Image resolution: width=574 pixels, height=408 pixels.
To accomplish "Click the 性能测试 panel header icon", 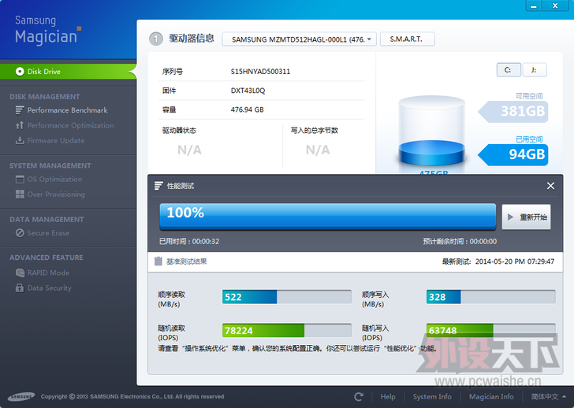I will (158, 186).
